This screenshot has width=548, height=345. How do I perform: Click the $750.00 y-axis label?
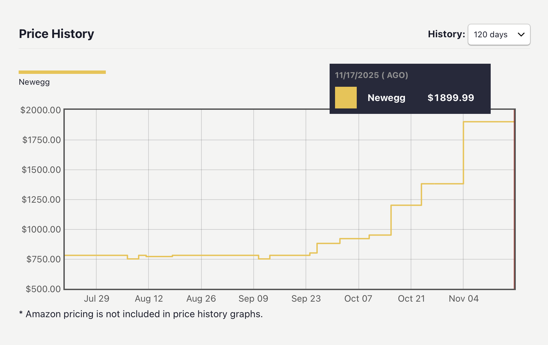point(43,259)
